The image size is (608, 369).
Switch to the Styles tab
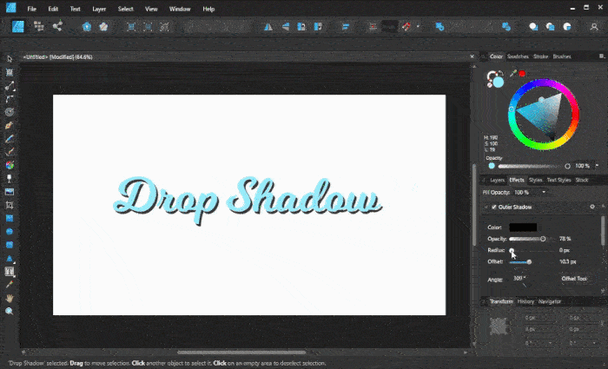click(x=536, y=181)
